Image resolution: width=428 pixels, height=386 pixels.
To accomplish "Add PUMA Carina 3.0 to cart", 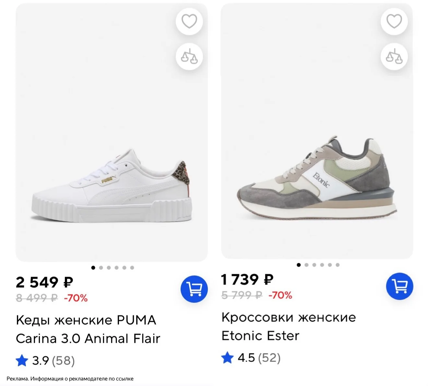I will (x=194, y=289).
